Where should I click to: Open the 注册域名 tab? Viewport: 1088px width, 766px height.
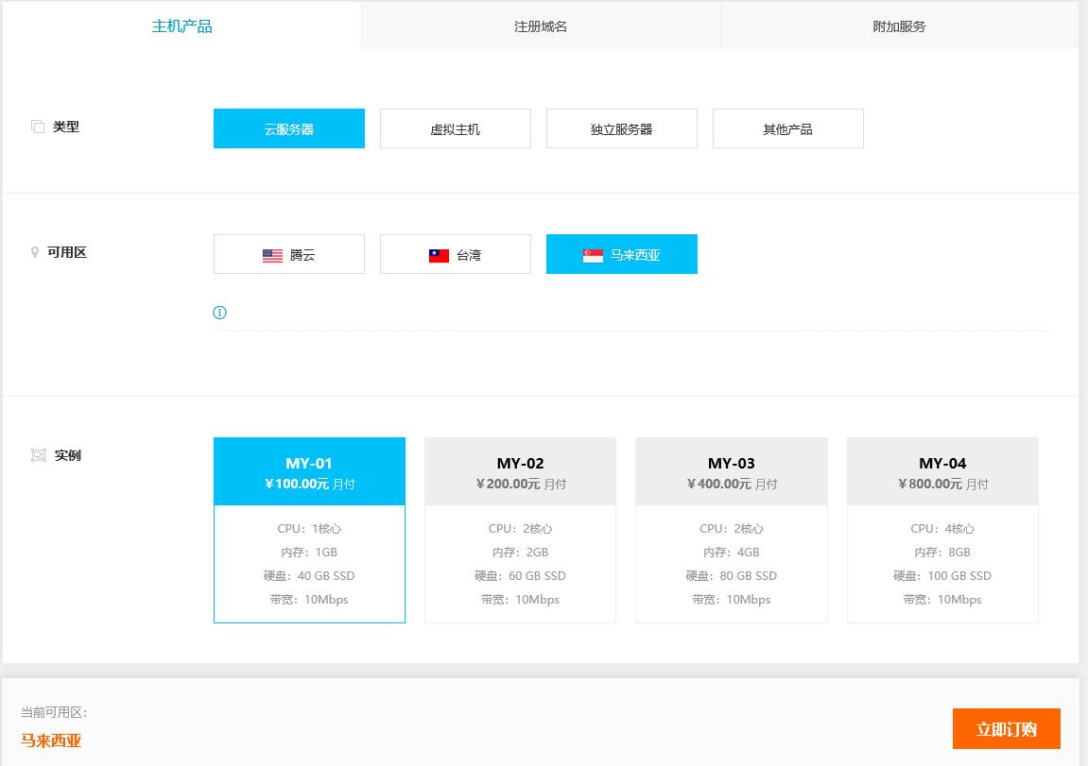coord(541,26)
